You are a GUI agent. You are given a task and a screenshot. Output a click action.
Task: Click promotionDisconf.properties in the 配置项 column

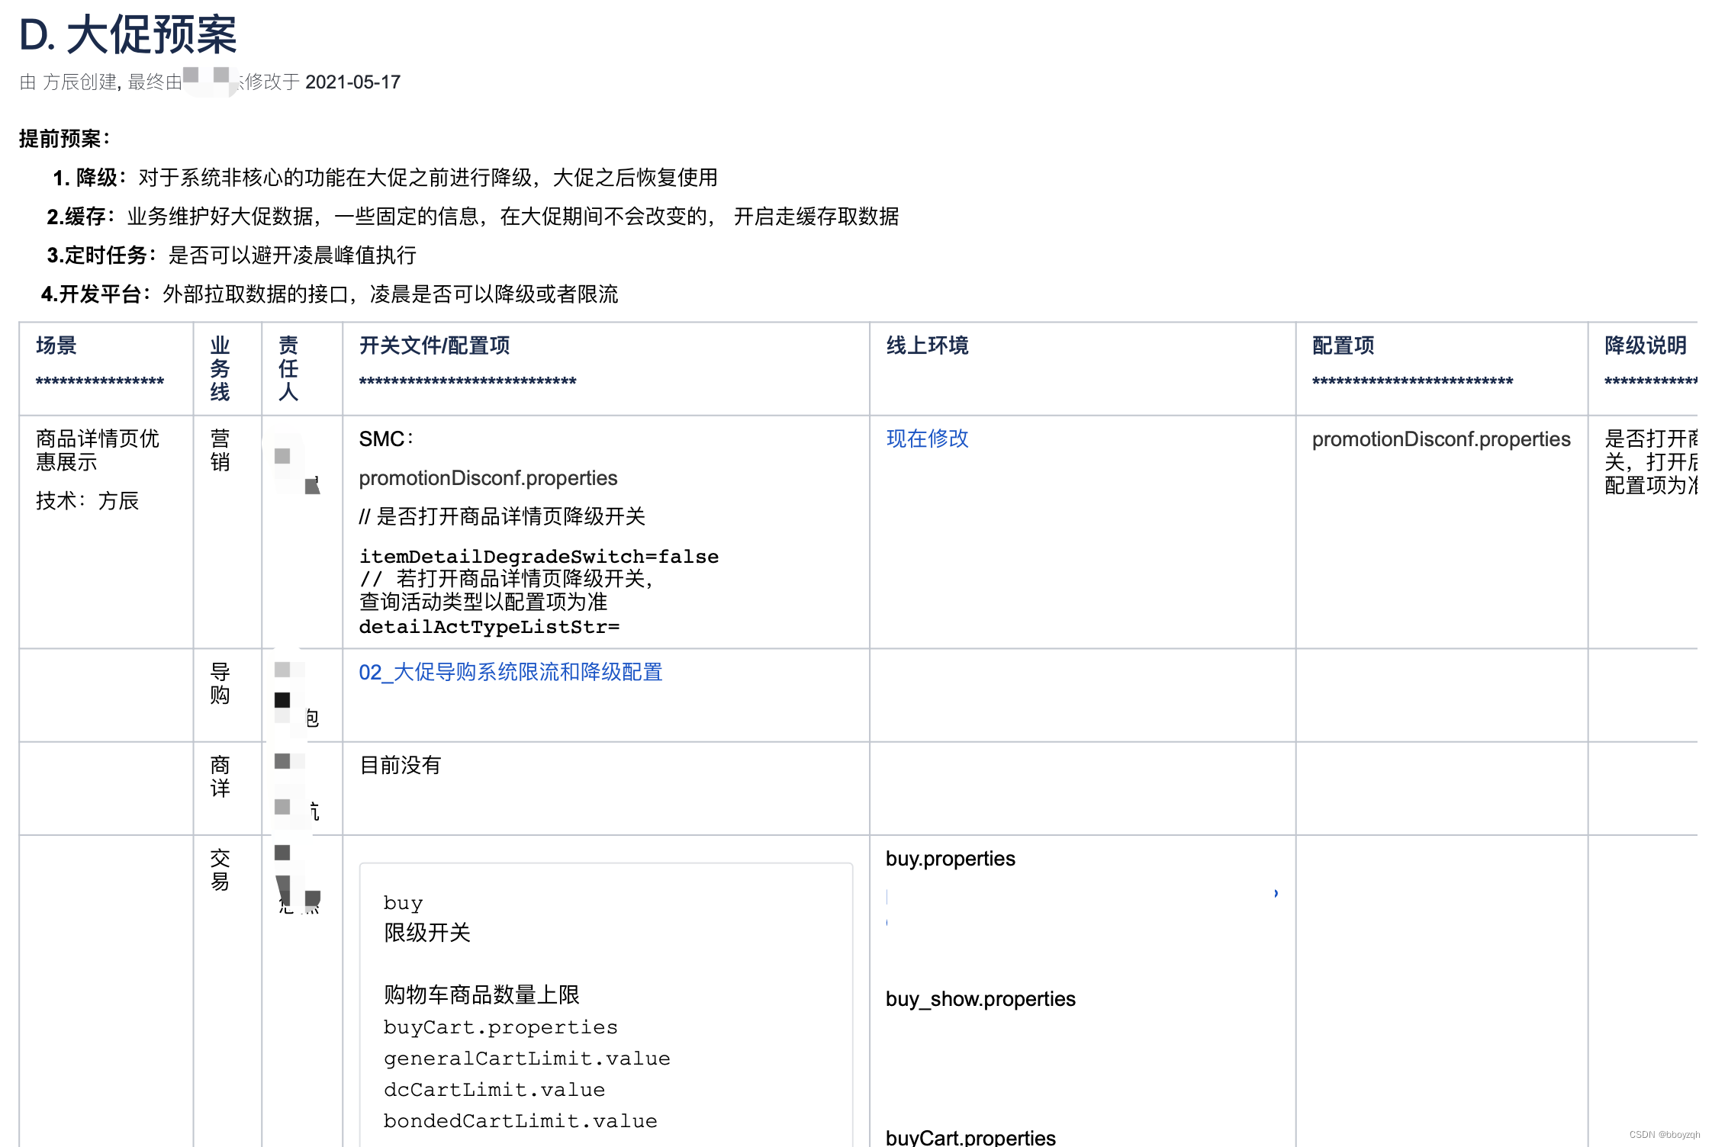[1440, 439]
